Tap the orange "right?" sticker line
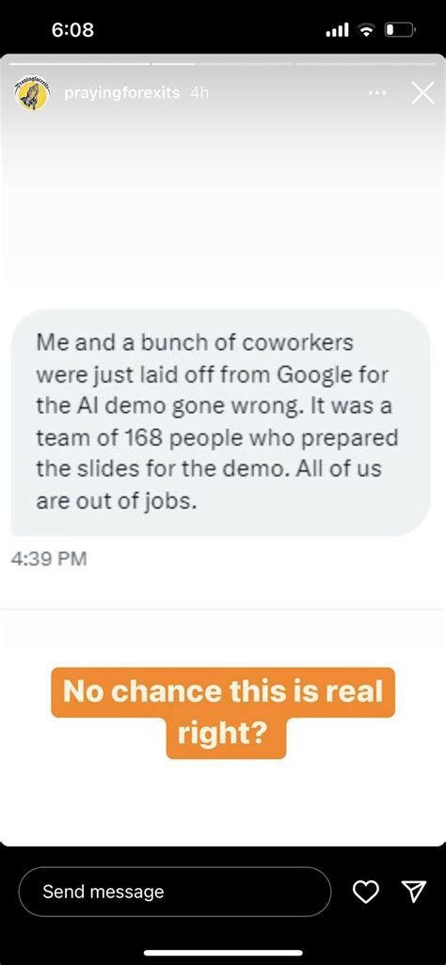Screen dimensions: 446x965 [226, 734]
